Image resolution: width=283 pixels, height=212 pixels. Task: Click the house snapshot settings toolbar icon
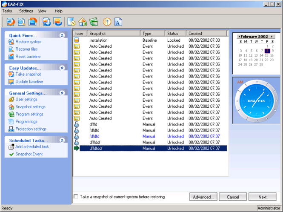point(83,22)
